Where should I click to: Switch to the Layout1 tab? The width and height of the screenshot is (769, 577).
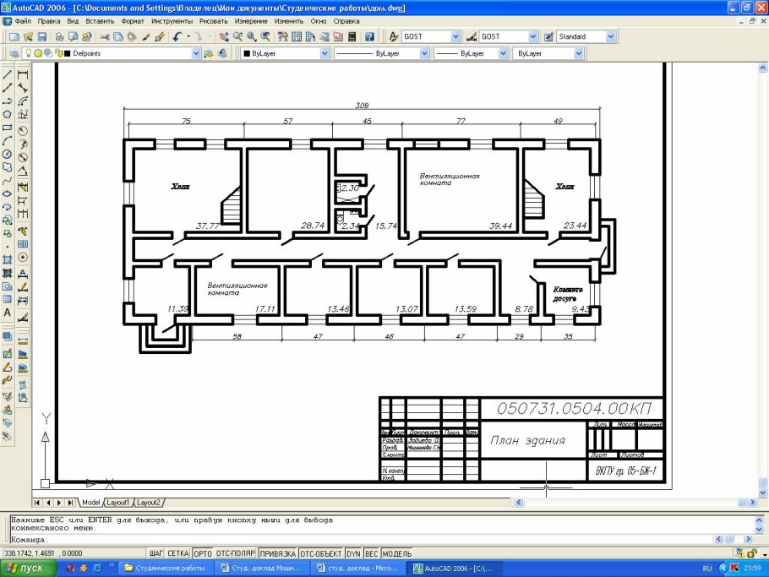tap(117, 503)
